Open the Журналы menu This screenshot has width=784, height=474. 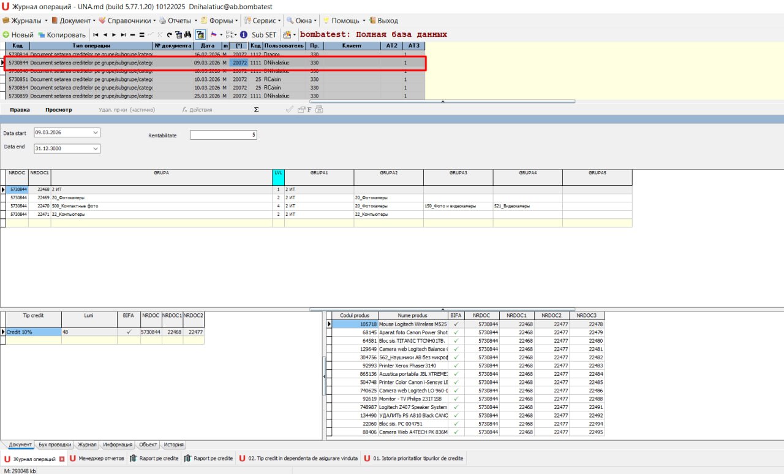(x=25, y=20)
